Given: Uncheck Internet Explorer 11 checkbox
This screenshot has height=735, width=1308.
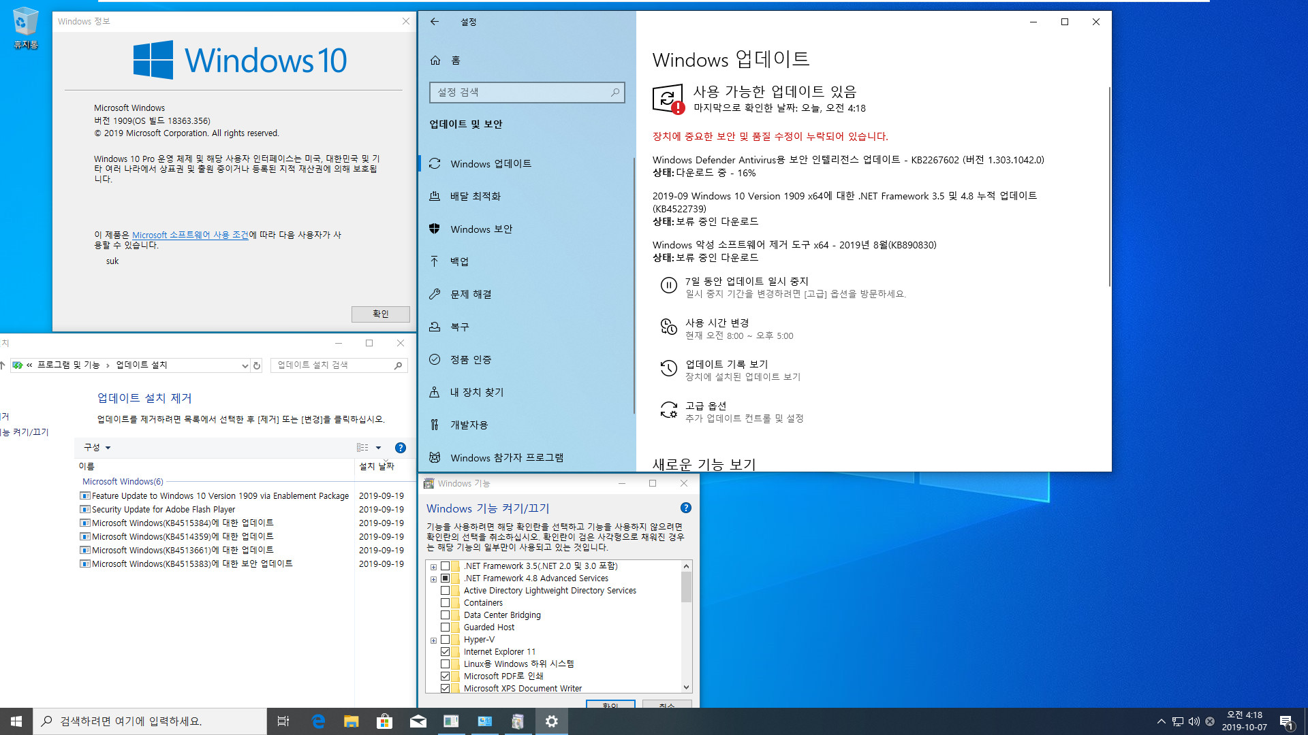Looking at the screenshot, I should [x=445, y=652].
